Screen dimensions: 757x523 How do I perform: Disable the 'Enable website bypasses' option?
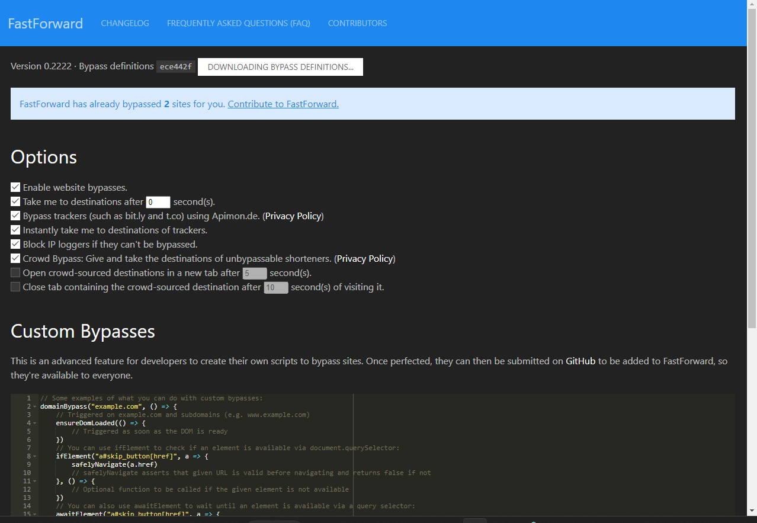(x=15, y=187)
